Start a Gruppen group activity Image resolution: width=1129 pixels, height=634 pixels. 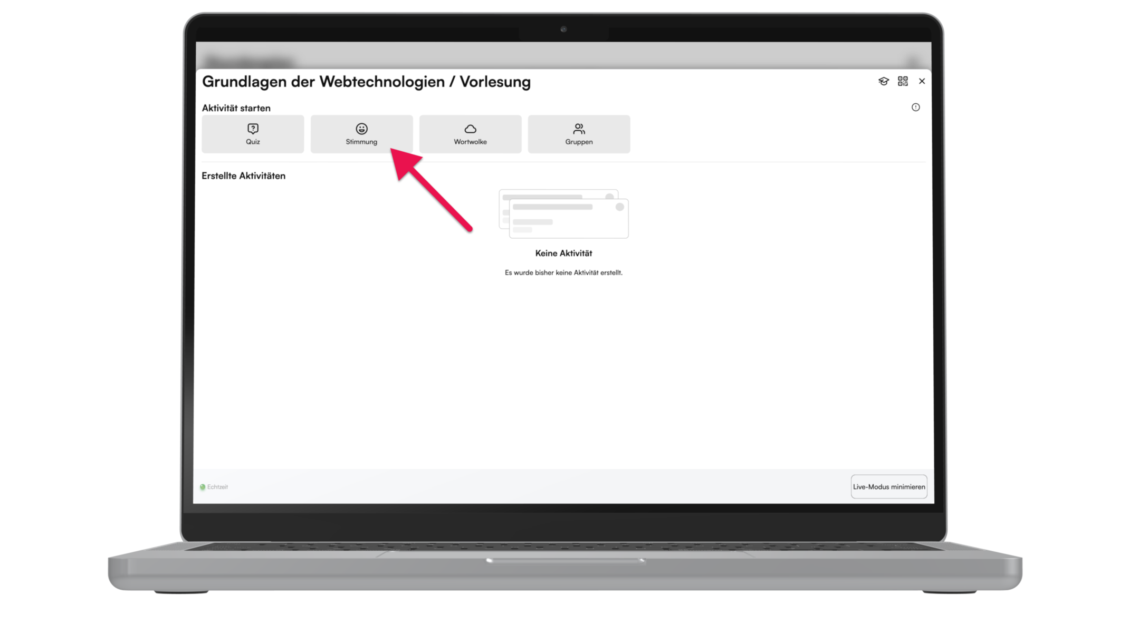[579, 134]
